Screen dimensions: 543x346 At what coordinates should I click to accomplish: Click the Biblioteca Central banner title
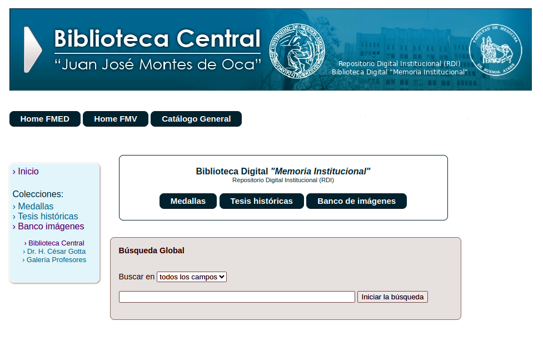[157, 39]
